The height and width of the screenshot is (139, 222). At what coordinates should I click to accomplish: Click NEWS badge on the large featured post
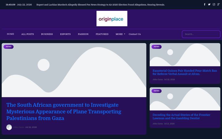point(9,47)
